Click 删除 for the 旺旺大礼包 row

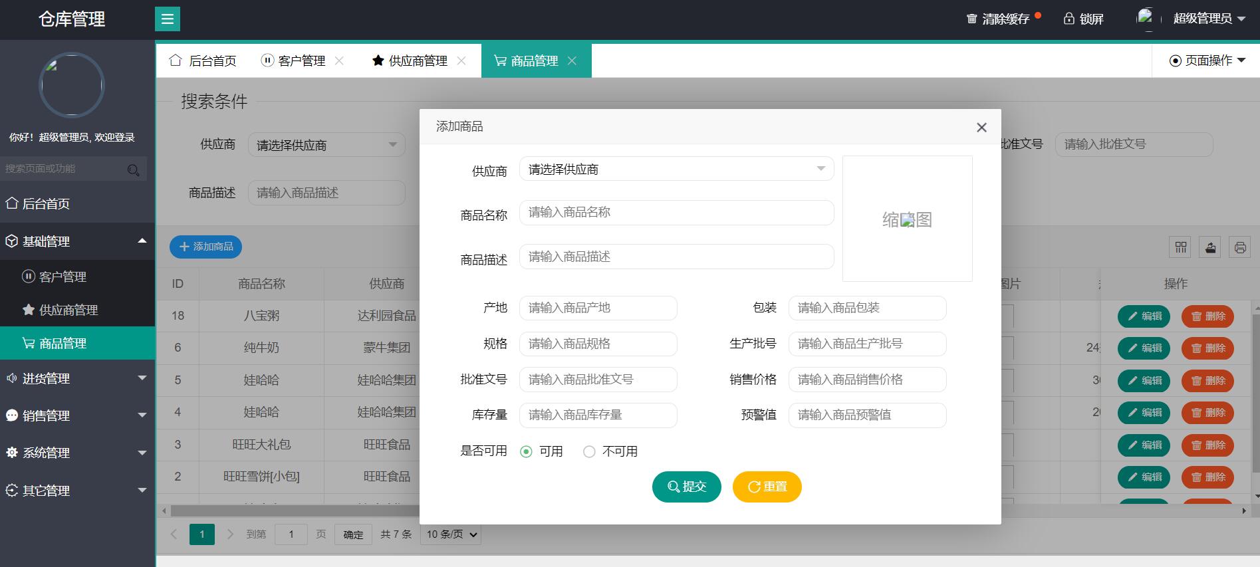click(x=1207, y=445)
